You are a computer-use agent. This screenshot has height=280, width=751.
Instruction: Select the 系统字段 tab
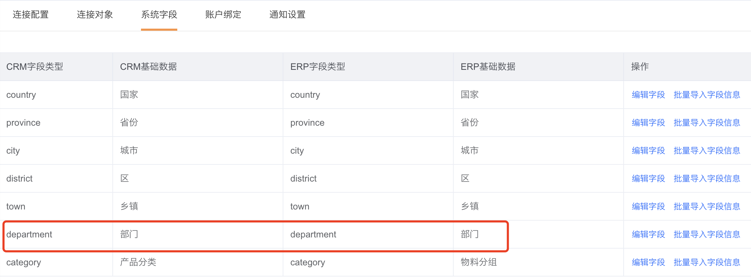159,15
